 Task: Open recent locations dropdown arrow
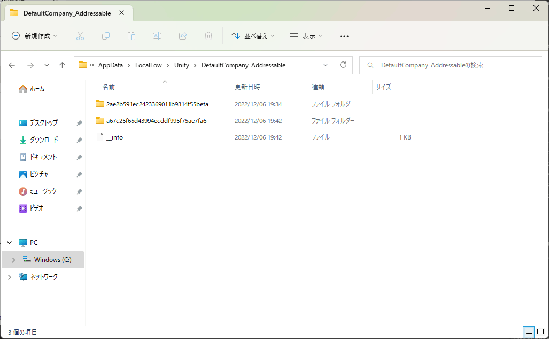point(47,65)
